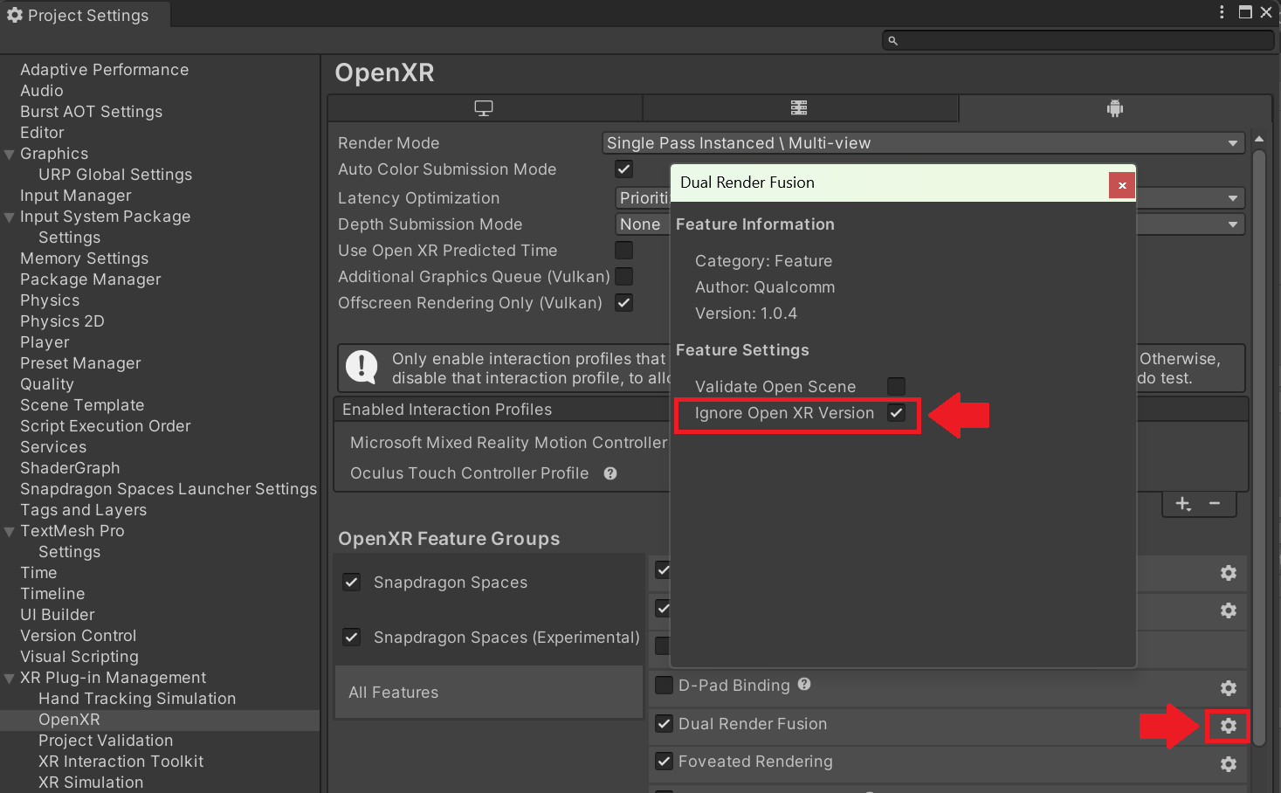Close the Dual Render Fusion popup
Image resolution: width=1281 pixels, height=793 pixels.
coord(1121,185)
